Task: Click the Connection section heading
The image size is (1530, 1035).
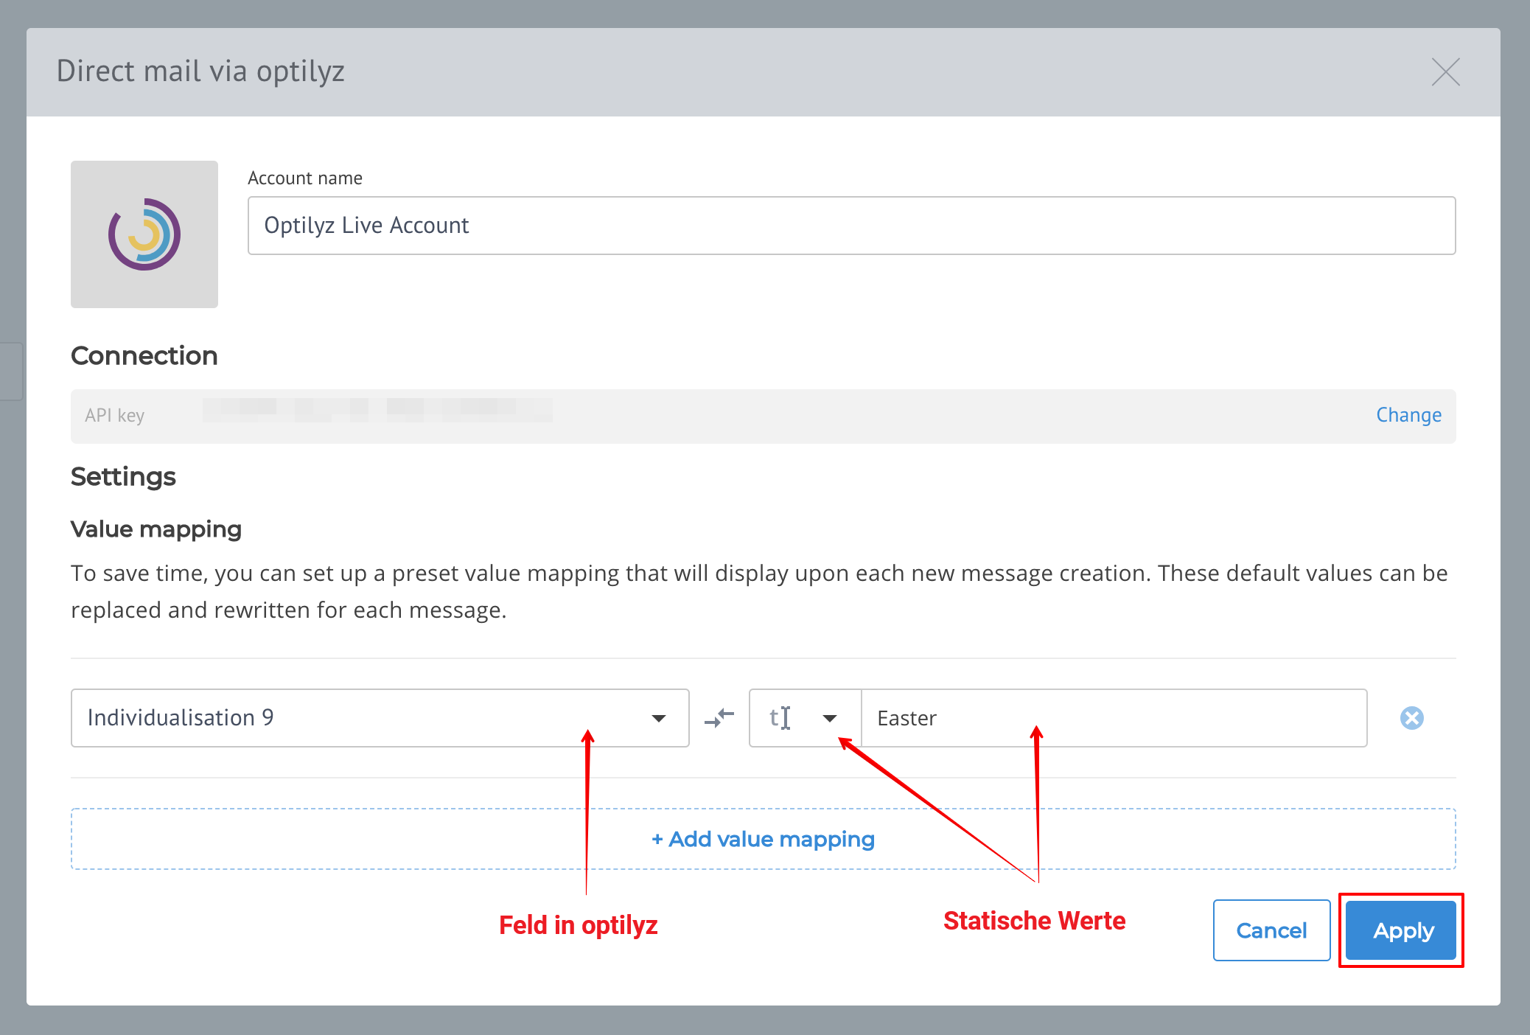Action: (144, 356)
